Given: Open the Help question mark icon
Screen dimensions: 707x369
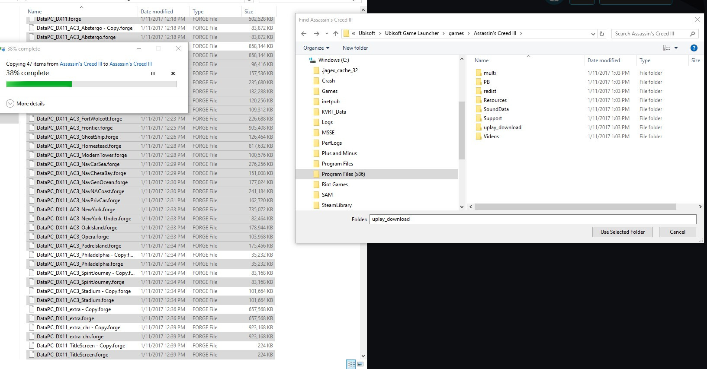Looking at the screenshot, I should pos(694,48).
